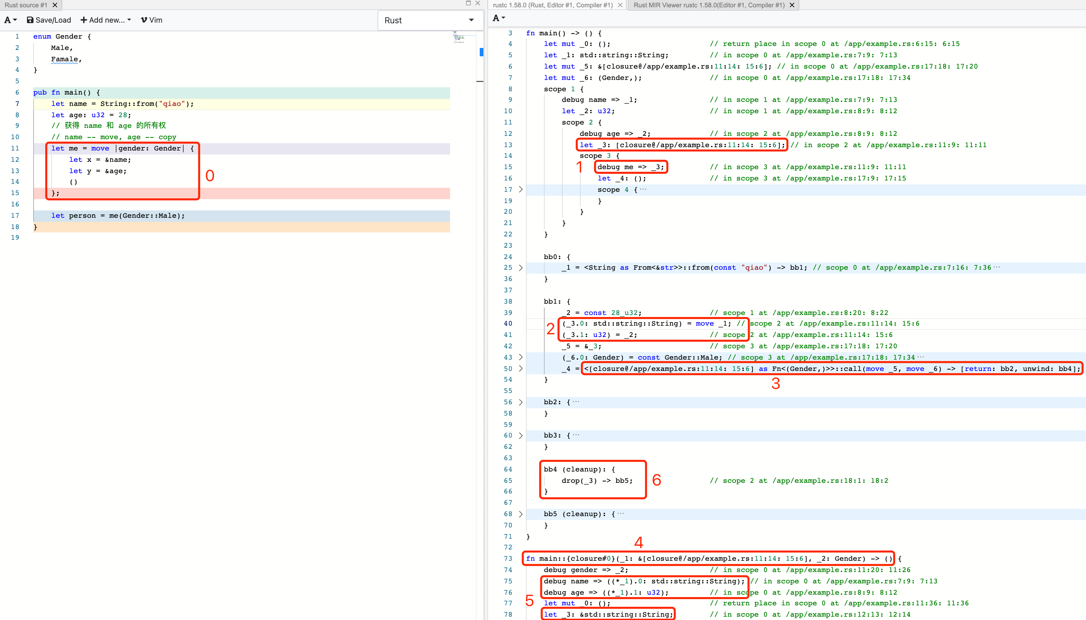Click line number 11 in source editor

click(15, 148)
